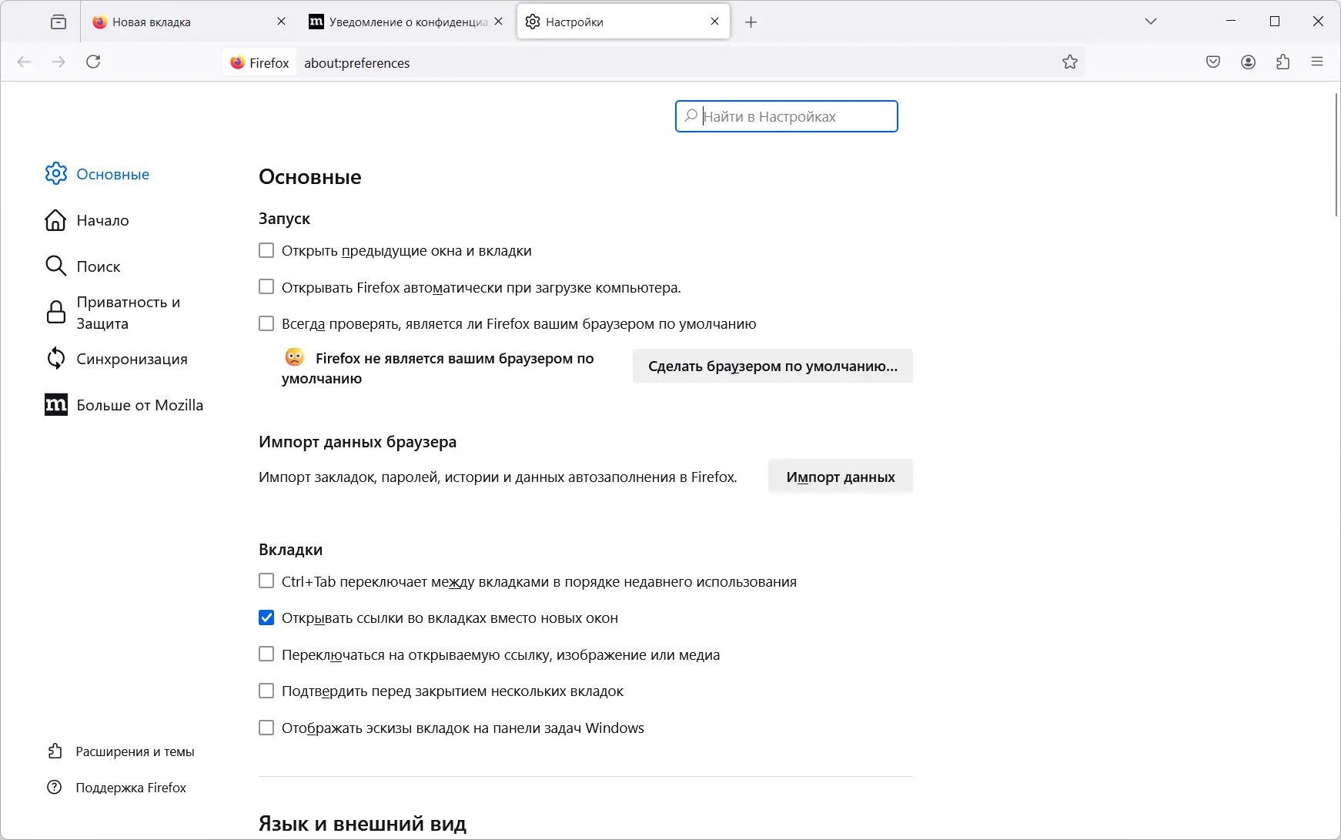
Task: Expand the list all tabs chevron
Action: (1151, 22)
